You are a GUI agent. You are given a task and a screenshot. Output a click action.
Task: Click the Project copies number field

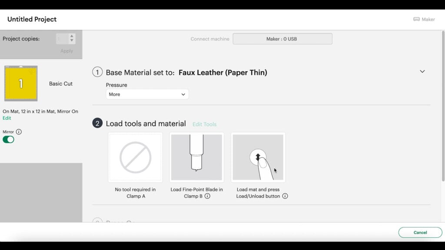(x=62, y=39)
